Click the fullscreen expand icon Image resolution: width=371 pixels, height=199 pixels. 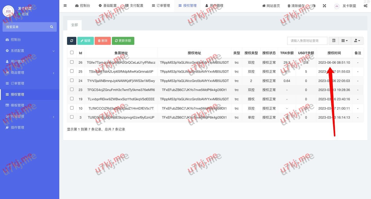[x=324, y=6]
